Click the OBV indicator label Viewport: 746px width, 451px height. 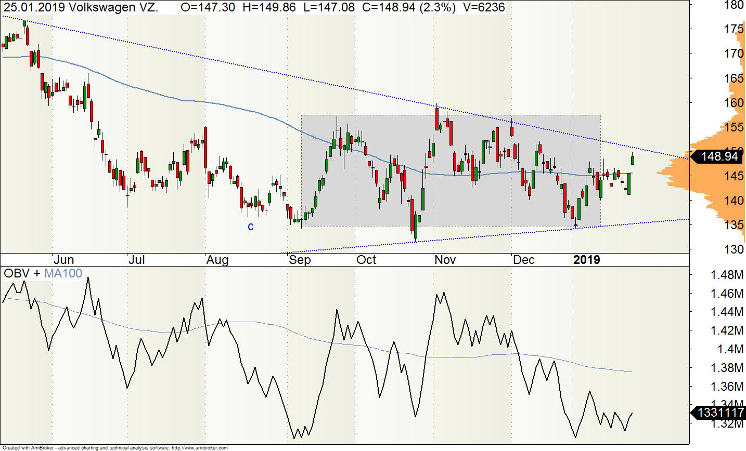click(17, 273)
